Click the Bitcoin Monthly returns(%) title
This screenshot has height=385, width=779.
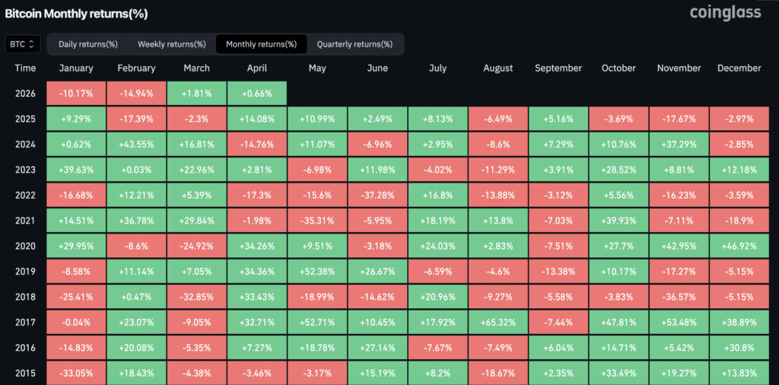[76, 14]
